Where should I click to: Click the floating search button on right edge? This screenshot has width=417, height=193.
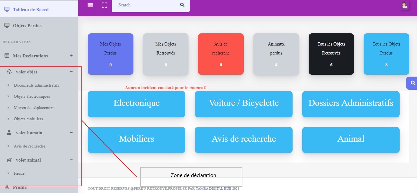412,83
